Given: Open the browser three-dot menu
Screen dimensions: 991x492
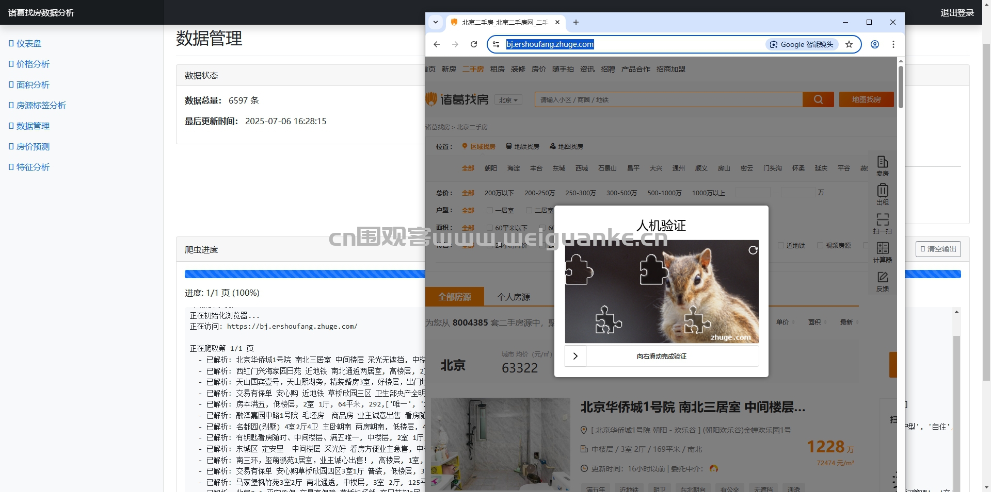Looking at the screenshot, I should tap(893, 44).
